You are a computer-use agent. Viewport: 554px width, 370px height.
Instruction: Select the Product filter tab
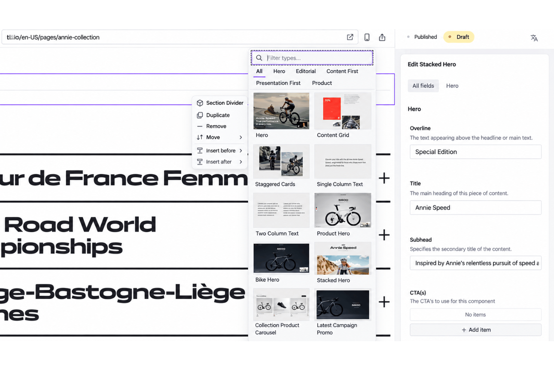pyautogui.click(x=322, y=83)
